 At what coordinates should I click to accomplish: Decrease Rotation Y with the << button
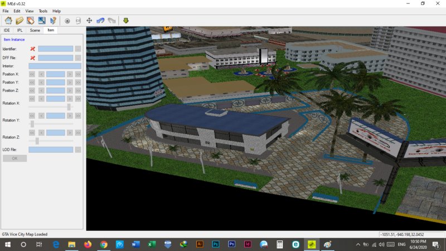32,116
